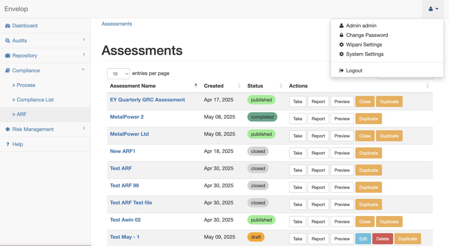Click the Change Password lock icon
This screenshot has height=246, width=449.
point(341,35)
